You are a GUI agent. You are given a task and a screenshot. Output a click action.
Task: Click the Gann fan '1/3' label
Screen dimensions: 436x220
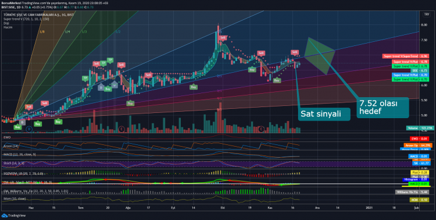[84, 32]
